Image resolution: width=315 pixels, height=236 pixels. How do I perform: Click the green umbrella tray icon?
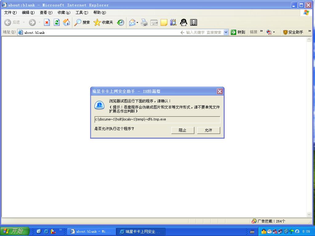[x=292, y=231]
